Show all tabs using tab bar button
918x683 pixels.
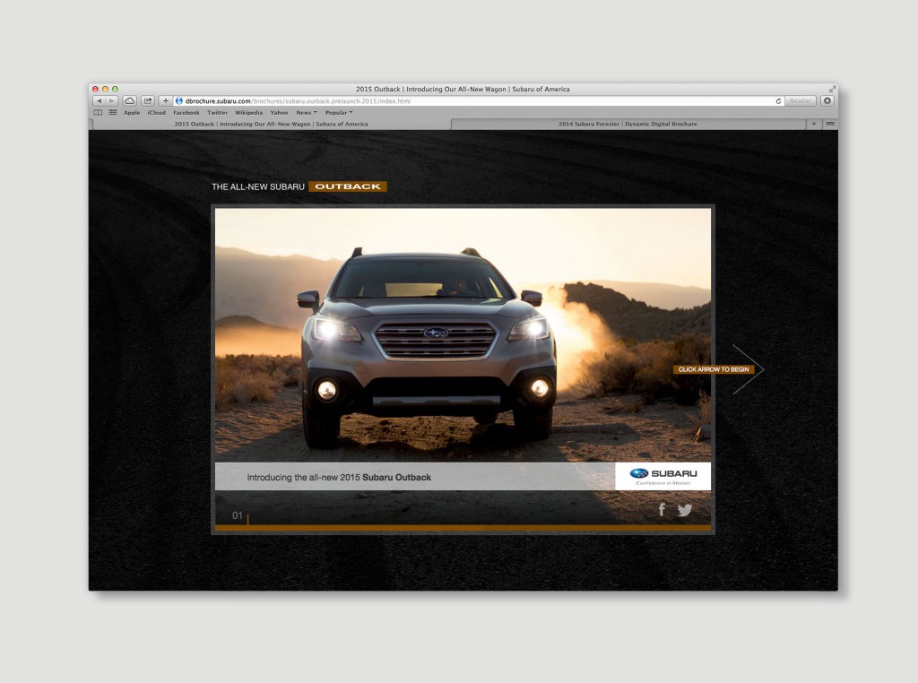point(830,124)
